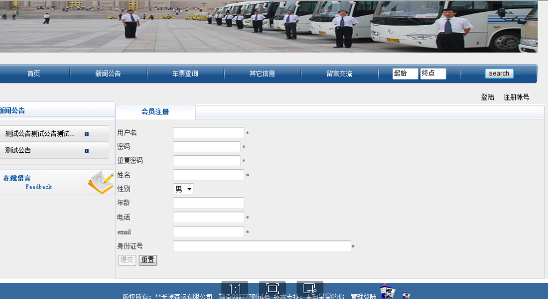Click the small police badge icon in footer

point(406,295)
